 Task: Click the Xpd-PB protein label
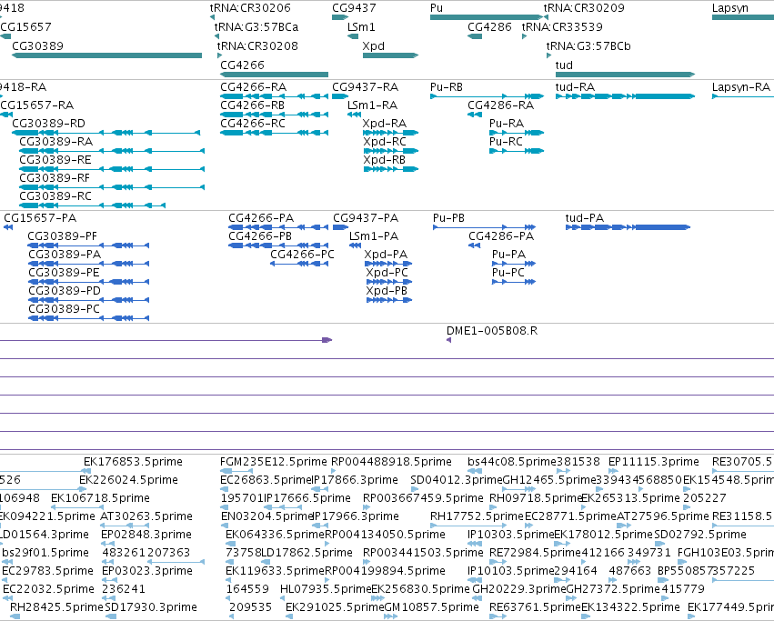(387, 291)
